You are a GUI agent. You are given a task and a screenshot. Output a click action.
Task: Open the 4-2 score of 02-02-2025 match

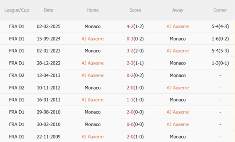[130, 27]
